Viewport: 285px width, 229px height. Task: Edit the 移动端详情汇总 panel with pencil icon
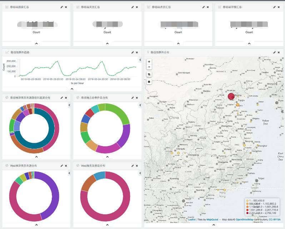point(274,7)
